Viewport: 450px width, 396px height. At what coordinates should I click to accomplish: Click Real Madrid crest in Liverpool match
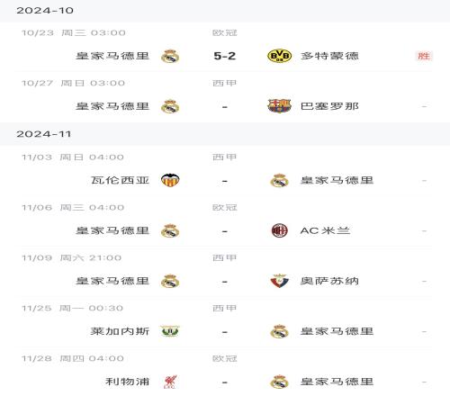click(279, 382)
